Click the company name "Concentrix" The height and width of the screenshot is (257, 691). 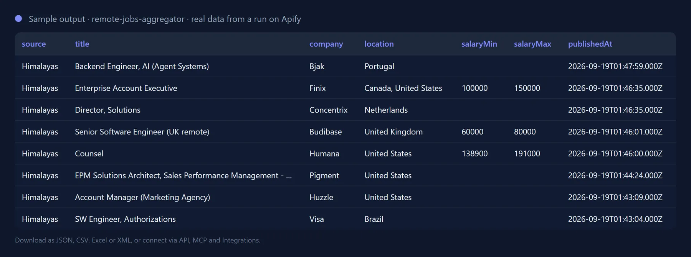[328, 110]
